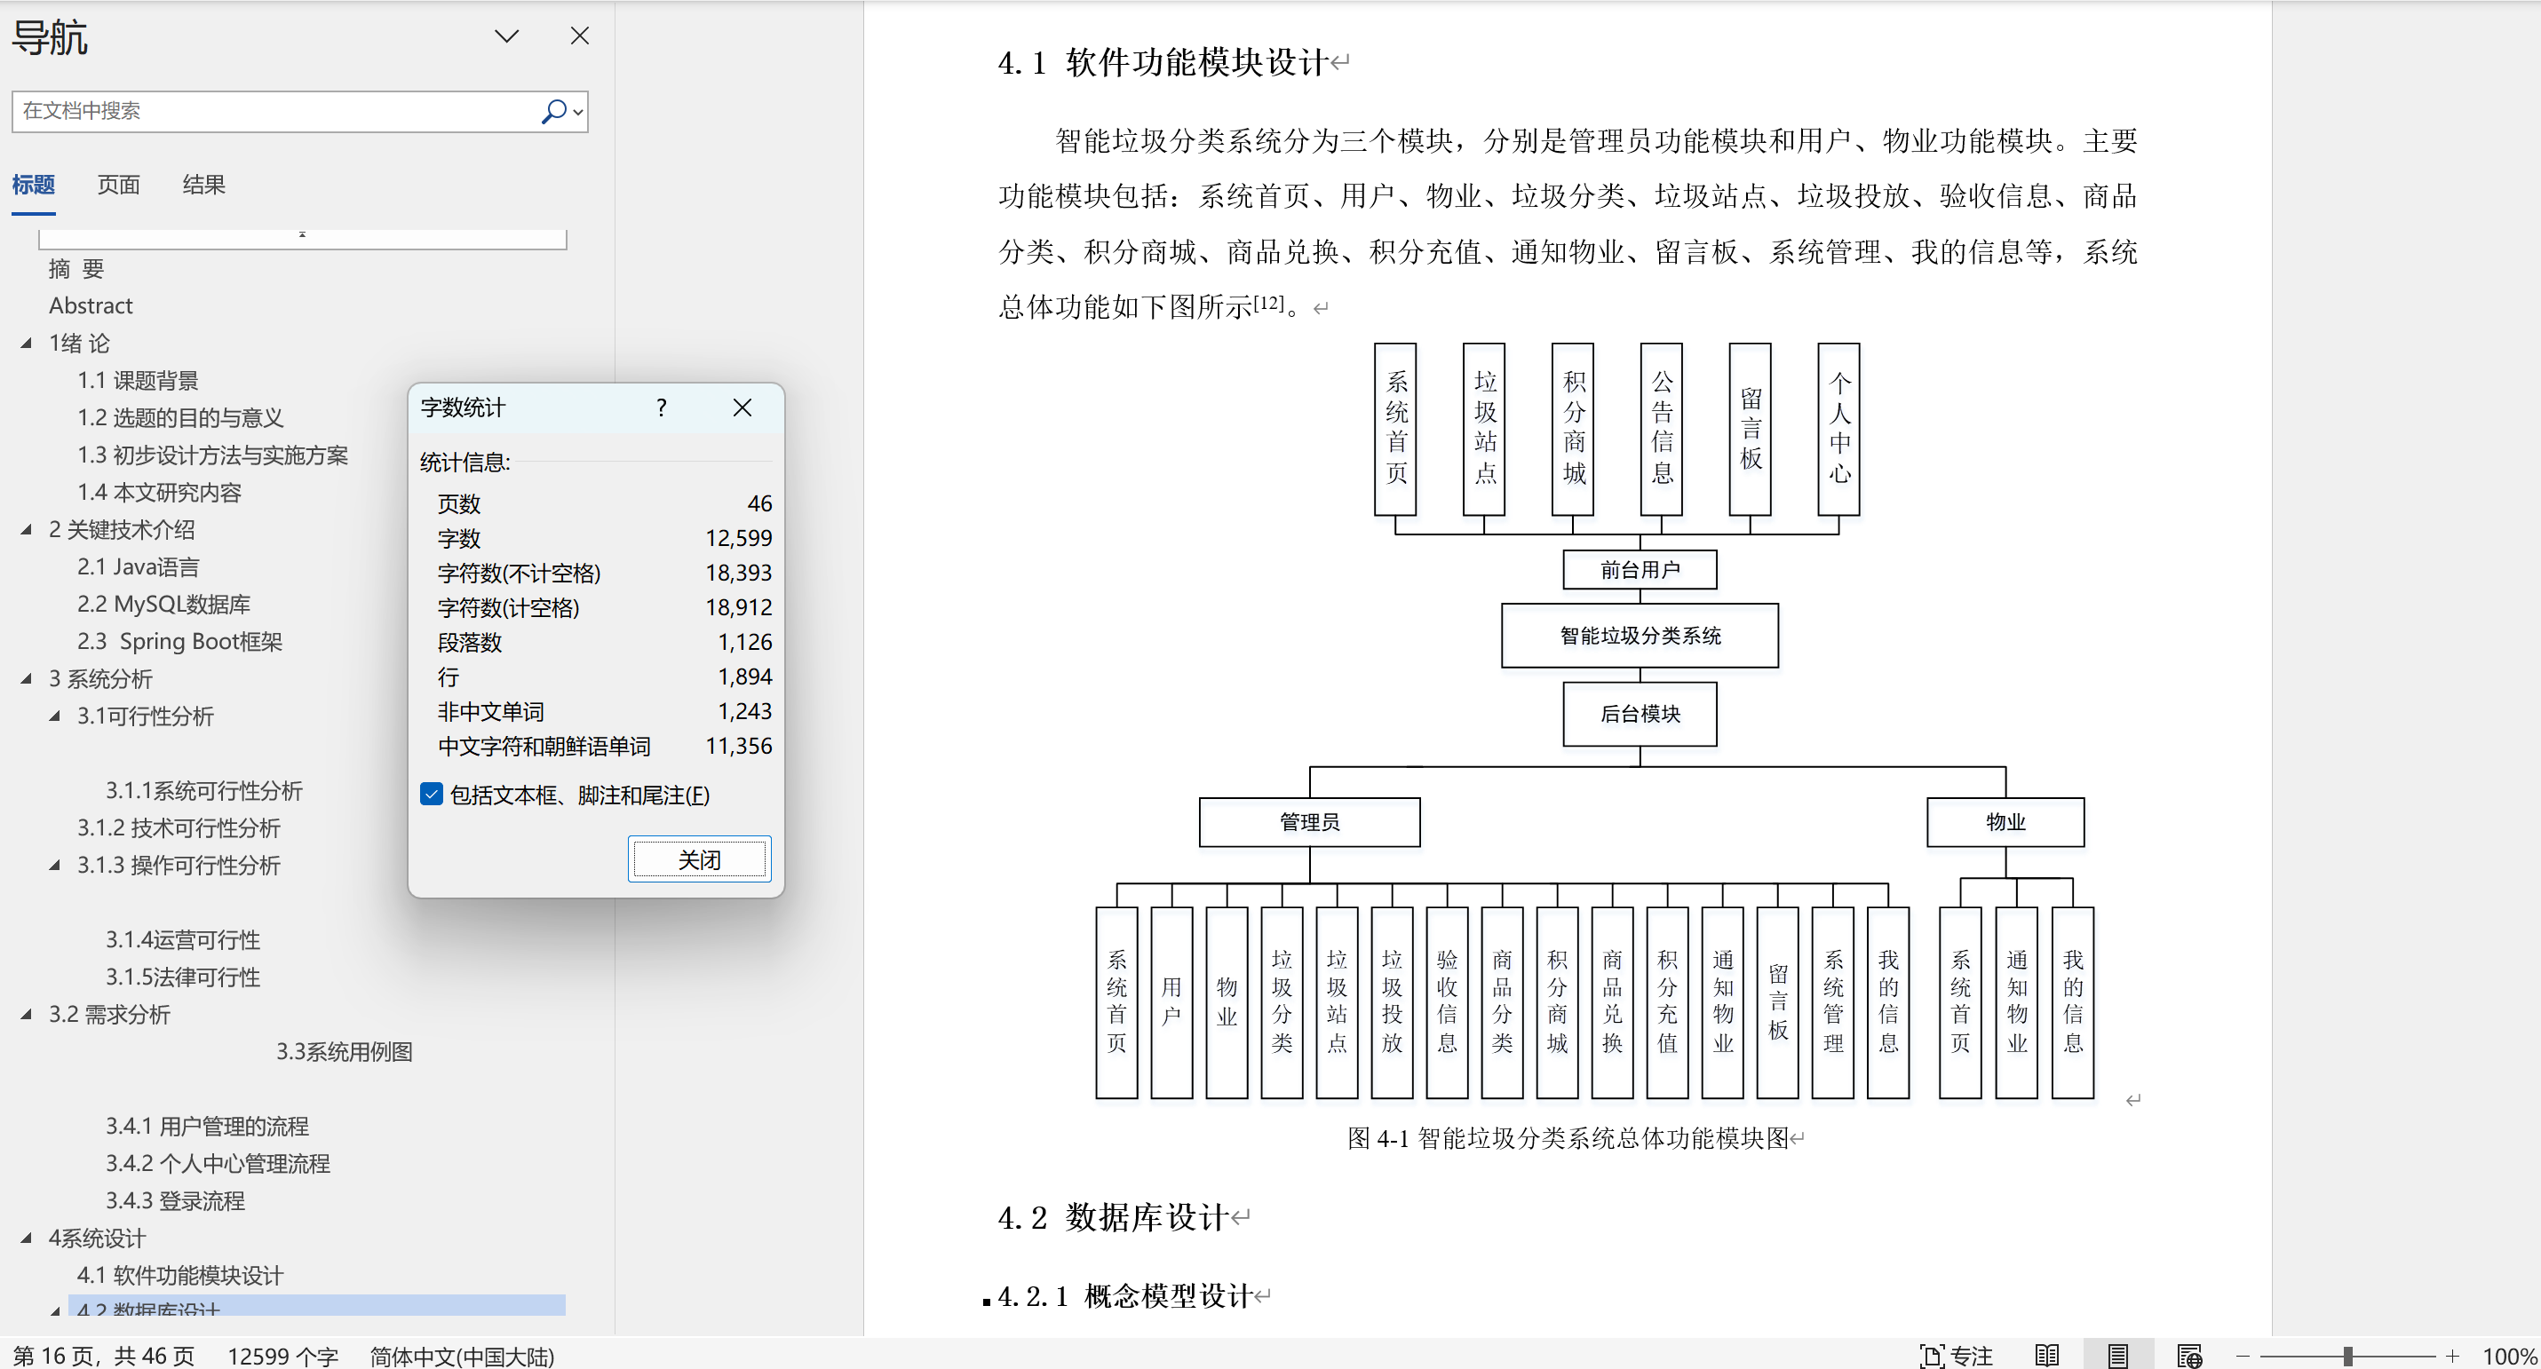Open heading 3.1.5法律可行性

click(x=184, y=977)
